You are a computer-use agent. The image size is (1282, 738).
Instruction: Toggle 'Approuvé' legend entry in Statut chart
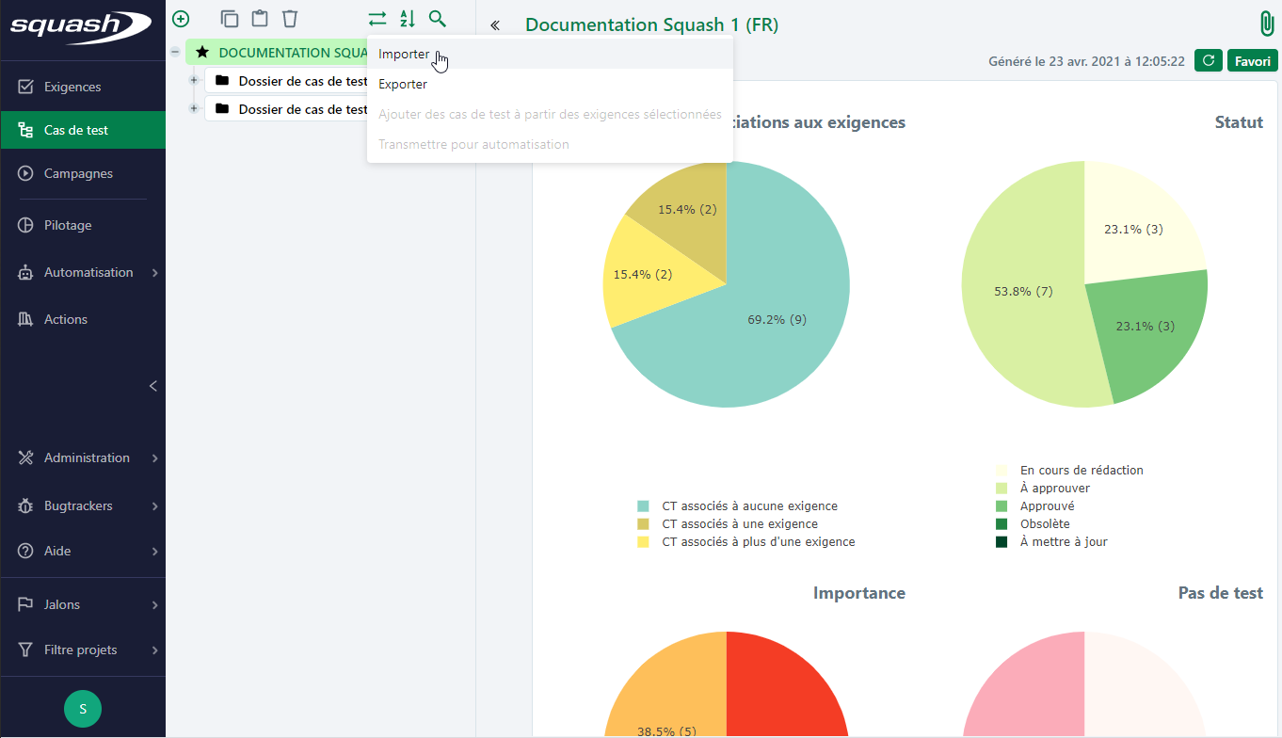pos(1047,506)
